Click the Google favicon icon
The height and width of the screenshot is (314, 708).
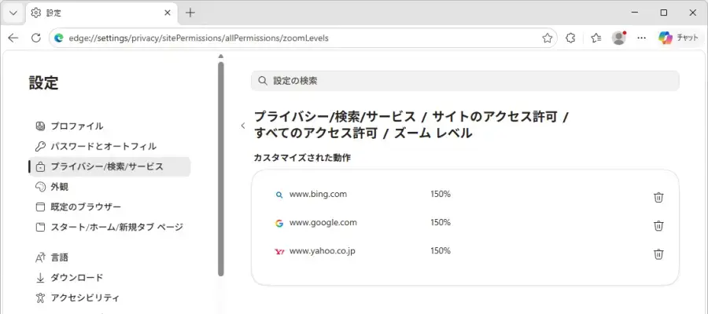[x=279, y=223]
